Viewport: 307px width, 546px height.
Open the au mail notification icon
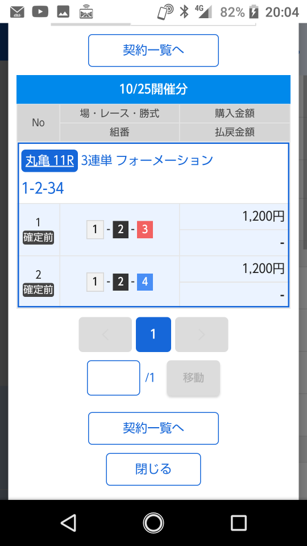point(17,12)
